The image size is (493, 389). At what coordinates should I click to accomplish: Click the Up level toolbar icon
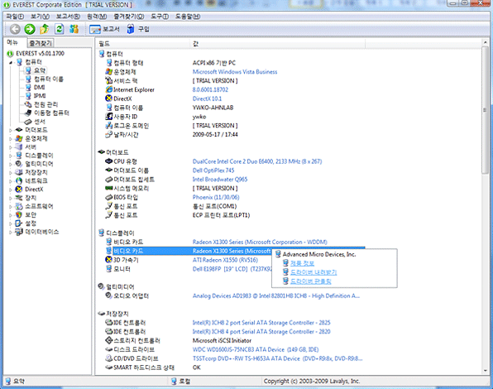(45, 29)
